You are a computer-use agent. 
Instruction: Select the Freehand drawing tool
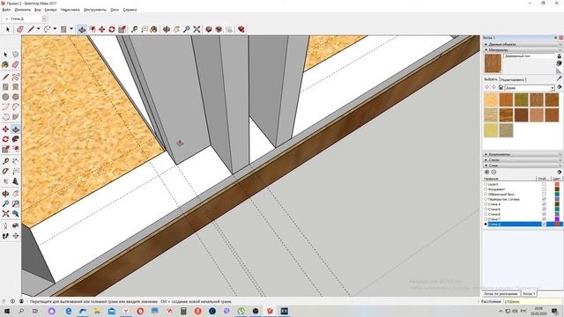click(x=16, y=77)
